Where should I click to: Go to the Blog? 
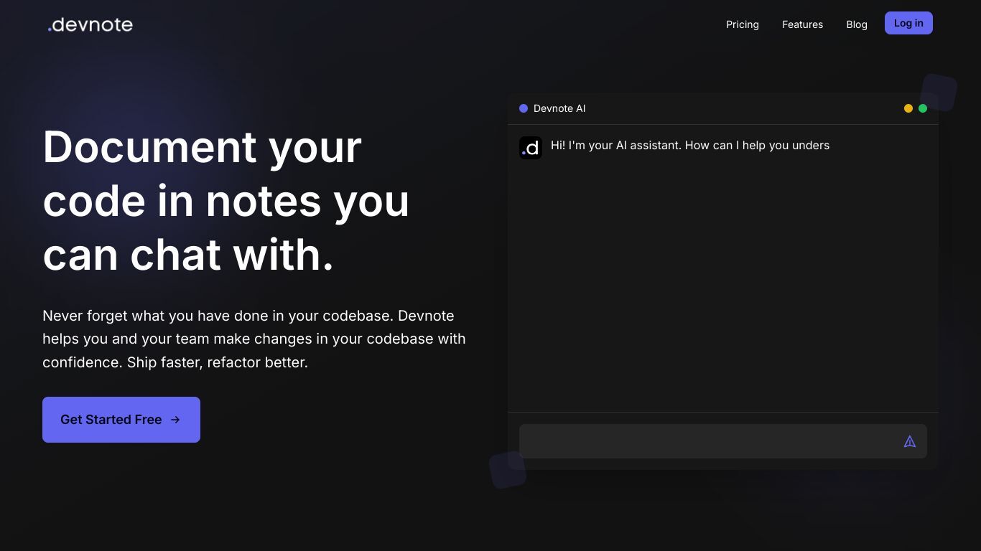tap(856, 24)
